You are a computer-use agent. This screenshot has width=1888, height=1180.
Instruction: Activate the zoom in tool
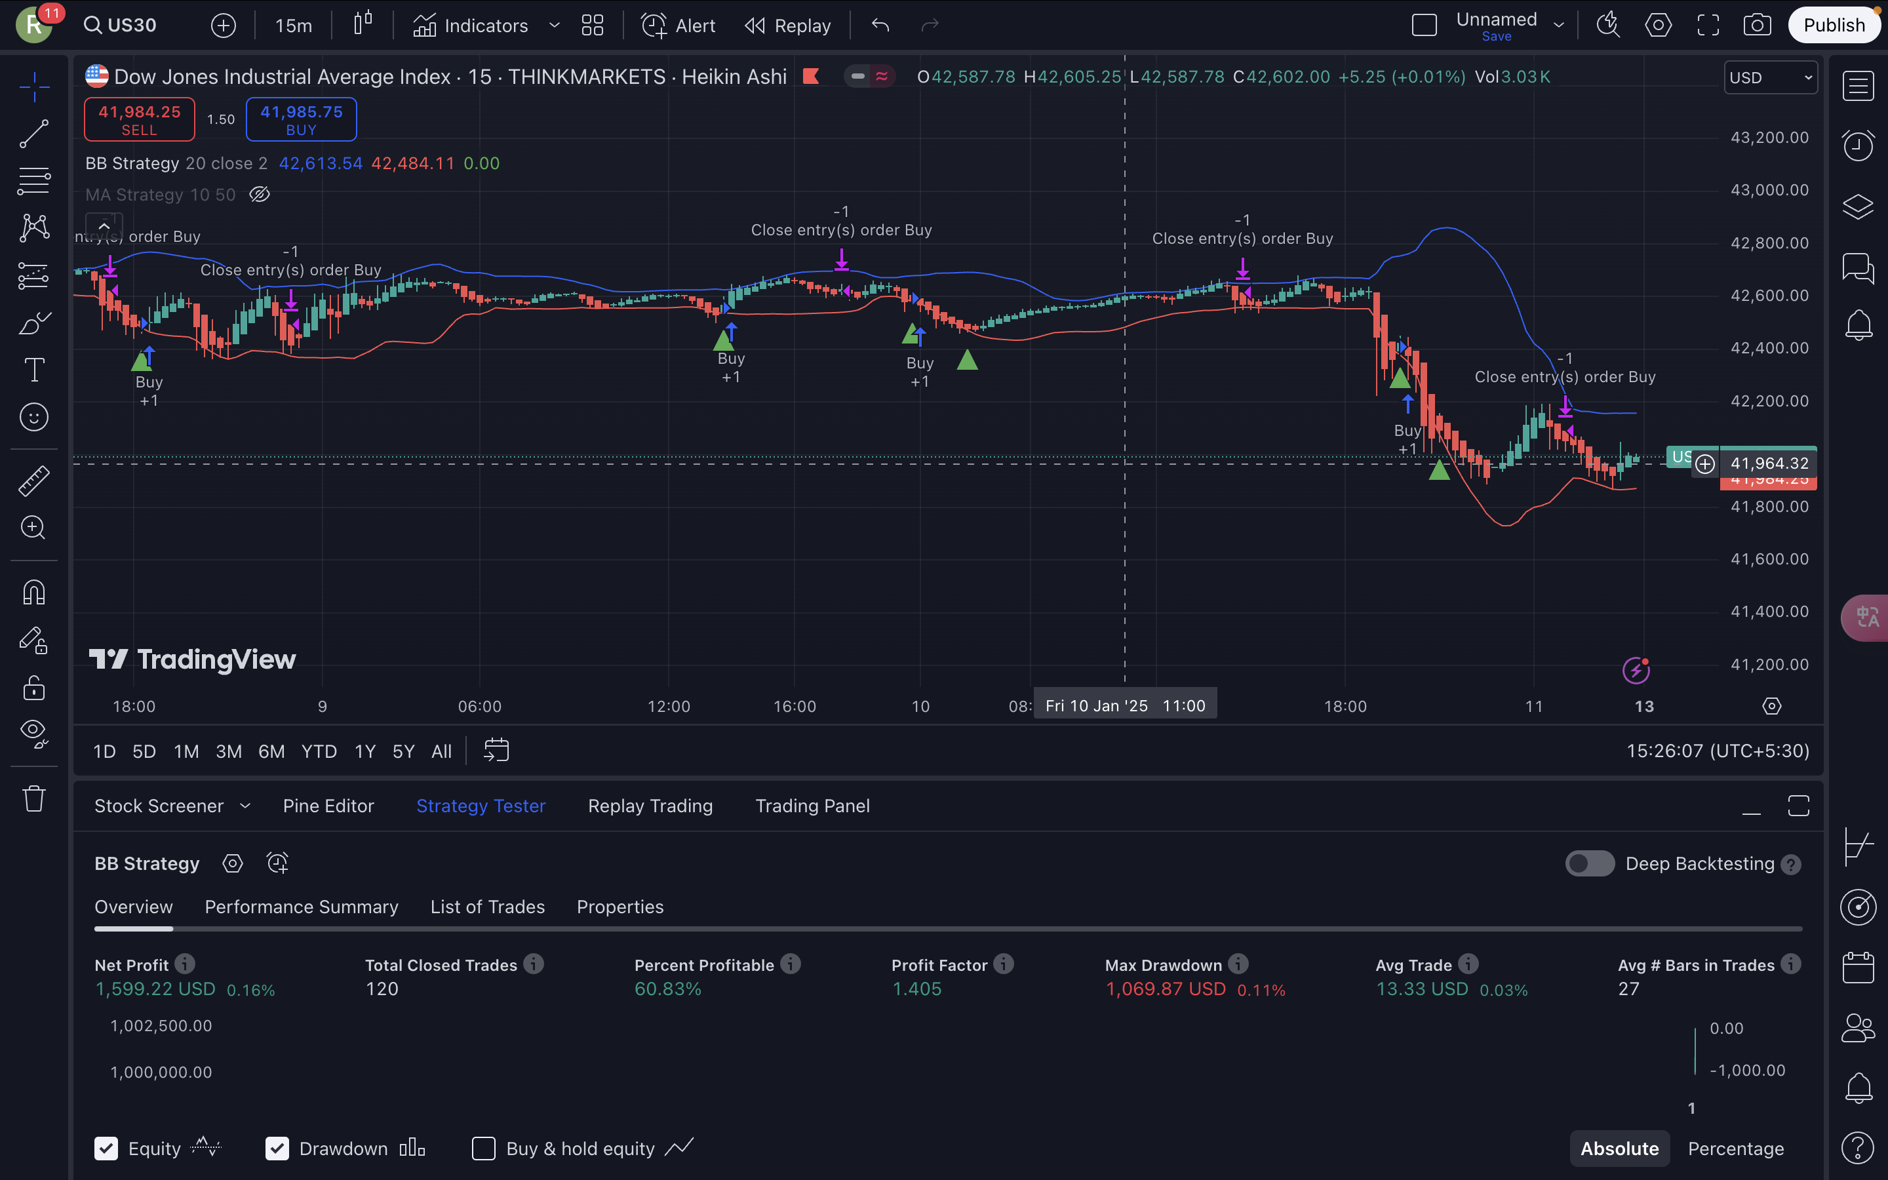tap(34, 528)
